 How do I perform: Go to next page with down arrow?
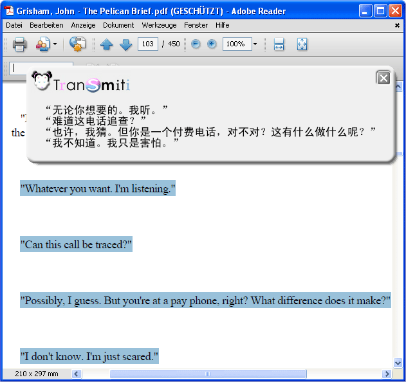point(126,44)
